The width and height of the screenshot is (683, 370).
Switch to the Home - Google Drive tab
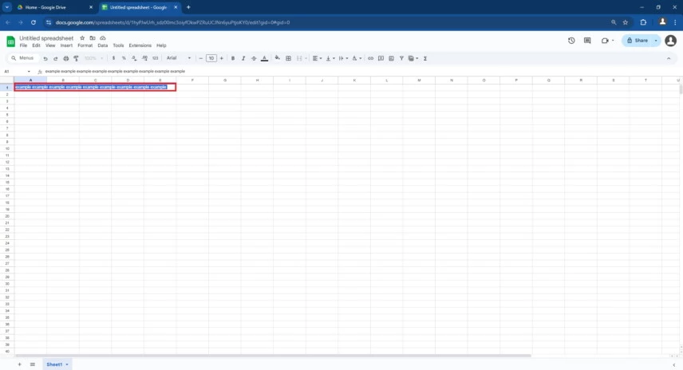tap(54, 7)
